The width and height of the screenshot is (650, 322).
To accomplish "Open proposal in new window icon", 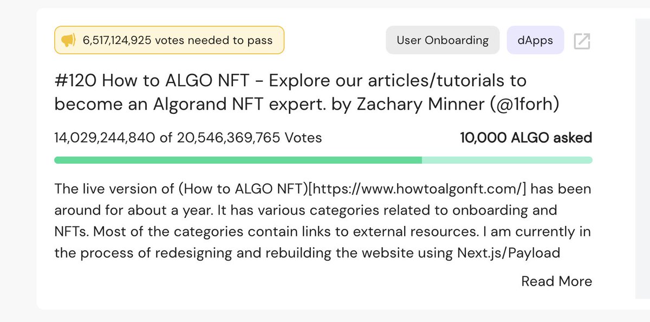I will [582, 41].
